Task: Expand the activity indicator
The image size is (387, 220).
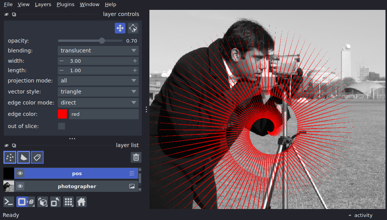Action: 361,215
